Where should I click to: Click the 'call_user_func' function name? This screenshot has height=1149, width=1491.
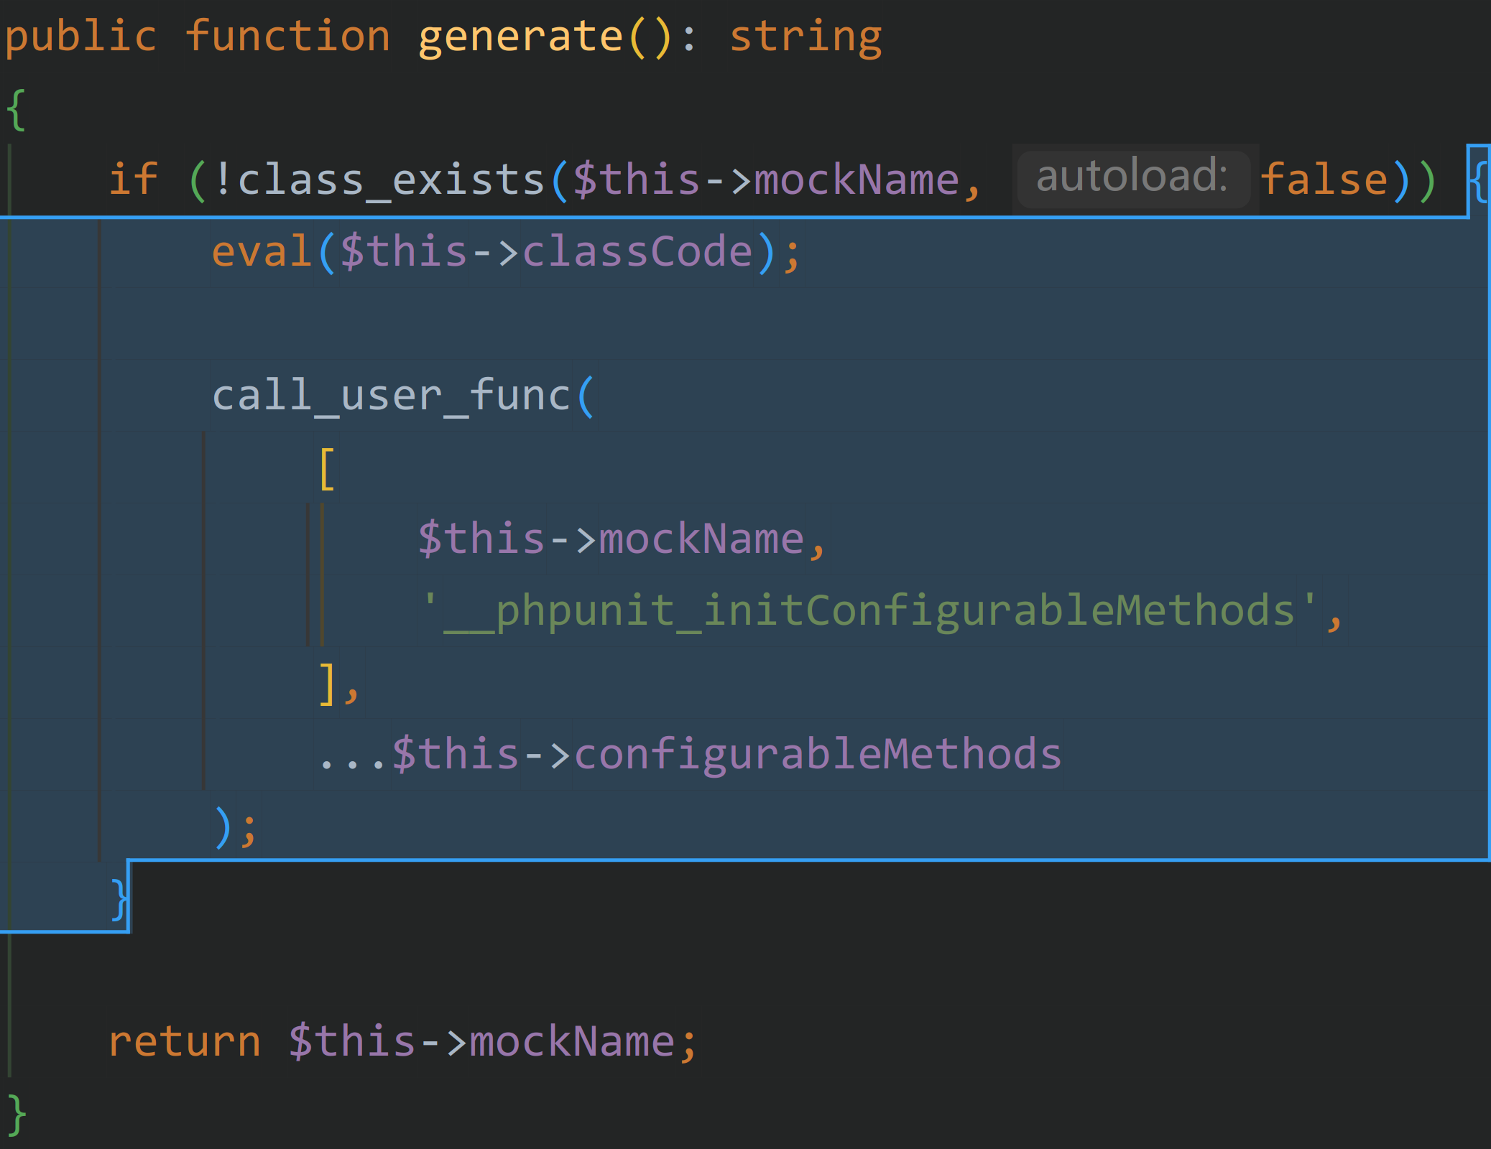coord(391,396)
